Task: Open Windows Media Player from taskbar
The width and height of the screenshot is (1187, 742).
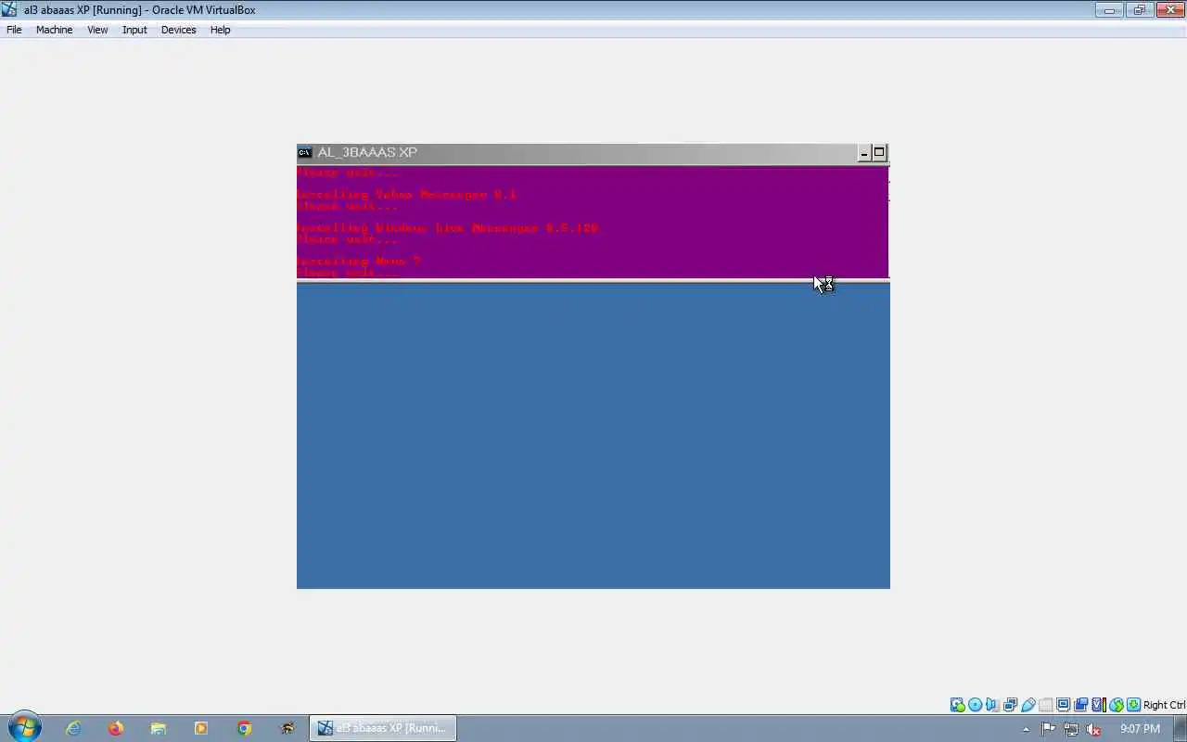Action: pos(201,728)
